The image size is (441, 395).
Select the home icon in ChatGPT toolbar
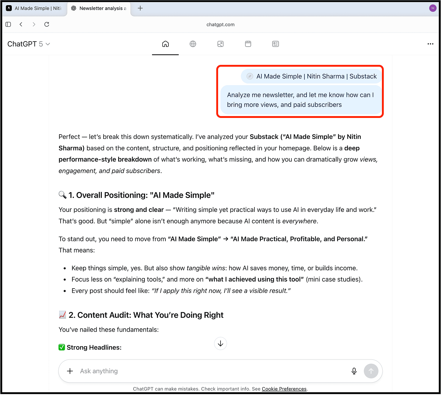tap(165, 44)
